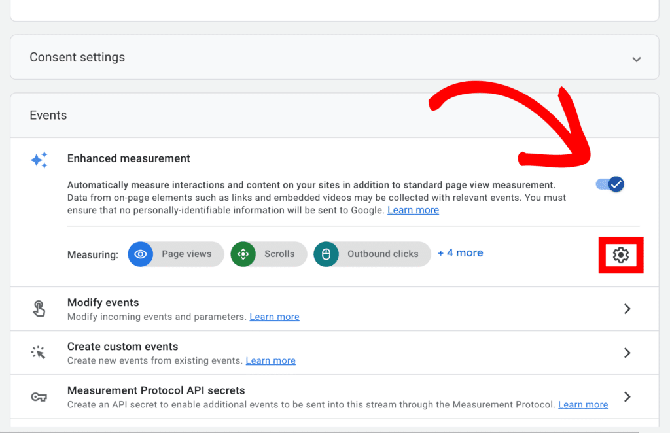The width and height of the screenshot is (670, 433).
Task: Click the Measurement Protocol key icon
Action: click(39, 397)
